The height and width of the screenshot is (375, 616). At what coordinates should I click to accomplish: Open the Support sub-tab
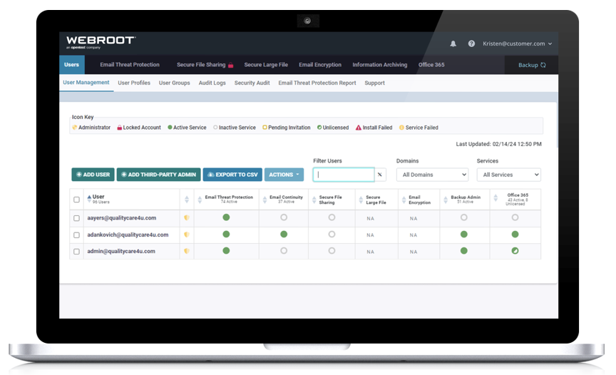[x=374, y=83]
